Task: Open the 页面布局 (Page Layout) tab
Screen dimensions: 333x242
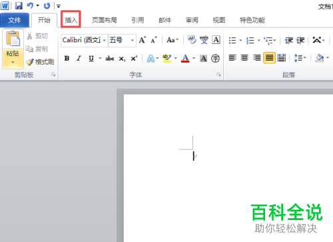Action: click(105, 20)
